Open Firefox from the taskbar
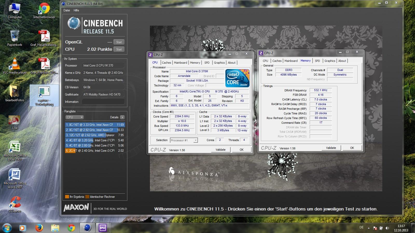The height and width of the screenshot is (233, 415). (39, 228)
